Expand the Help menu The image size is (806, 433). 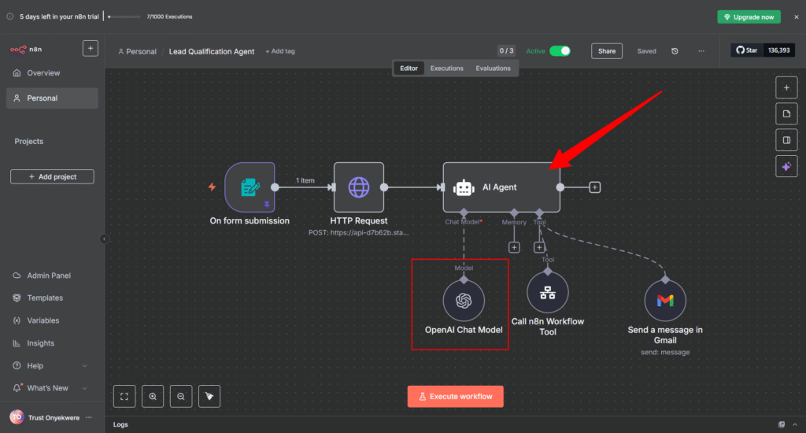pyautogui.click(x=84, y=366)
